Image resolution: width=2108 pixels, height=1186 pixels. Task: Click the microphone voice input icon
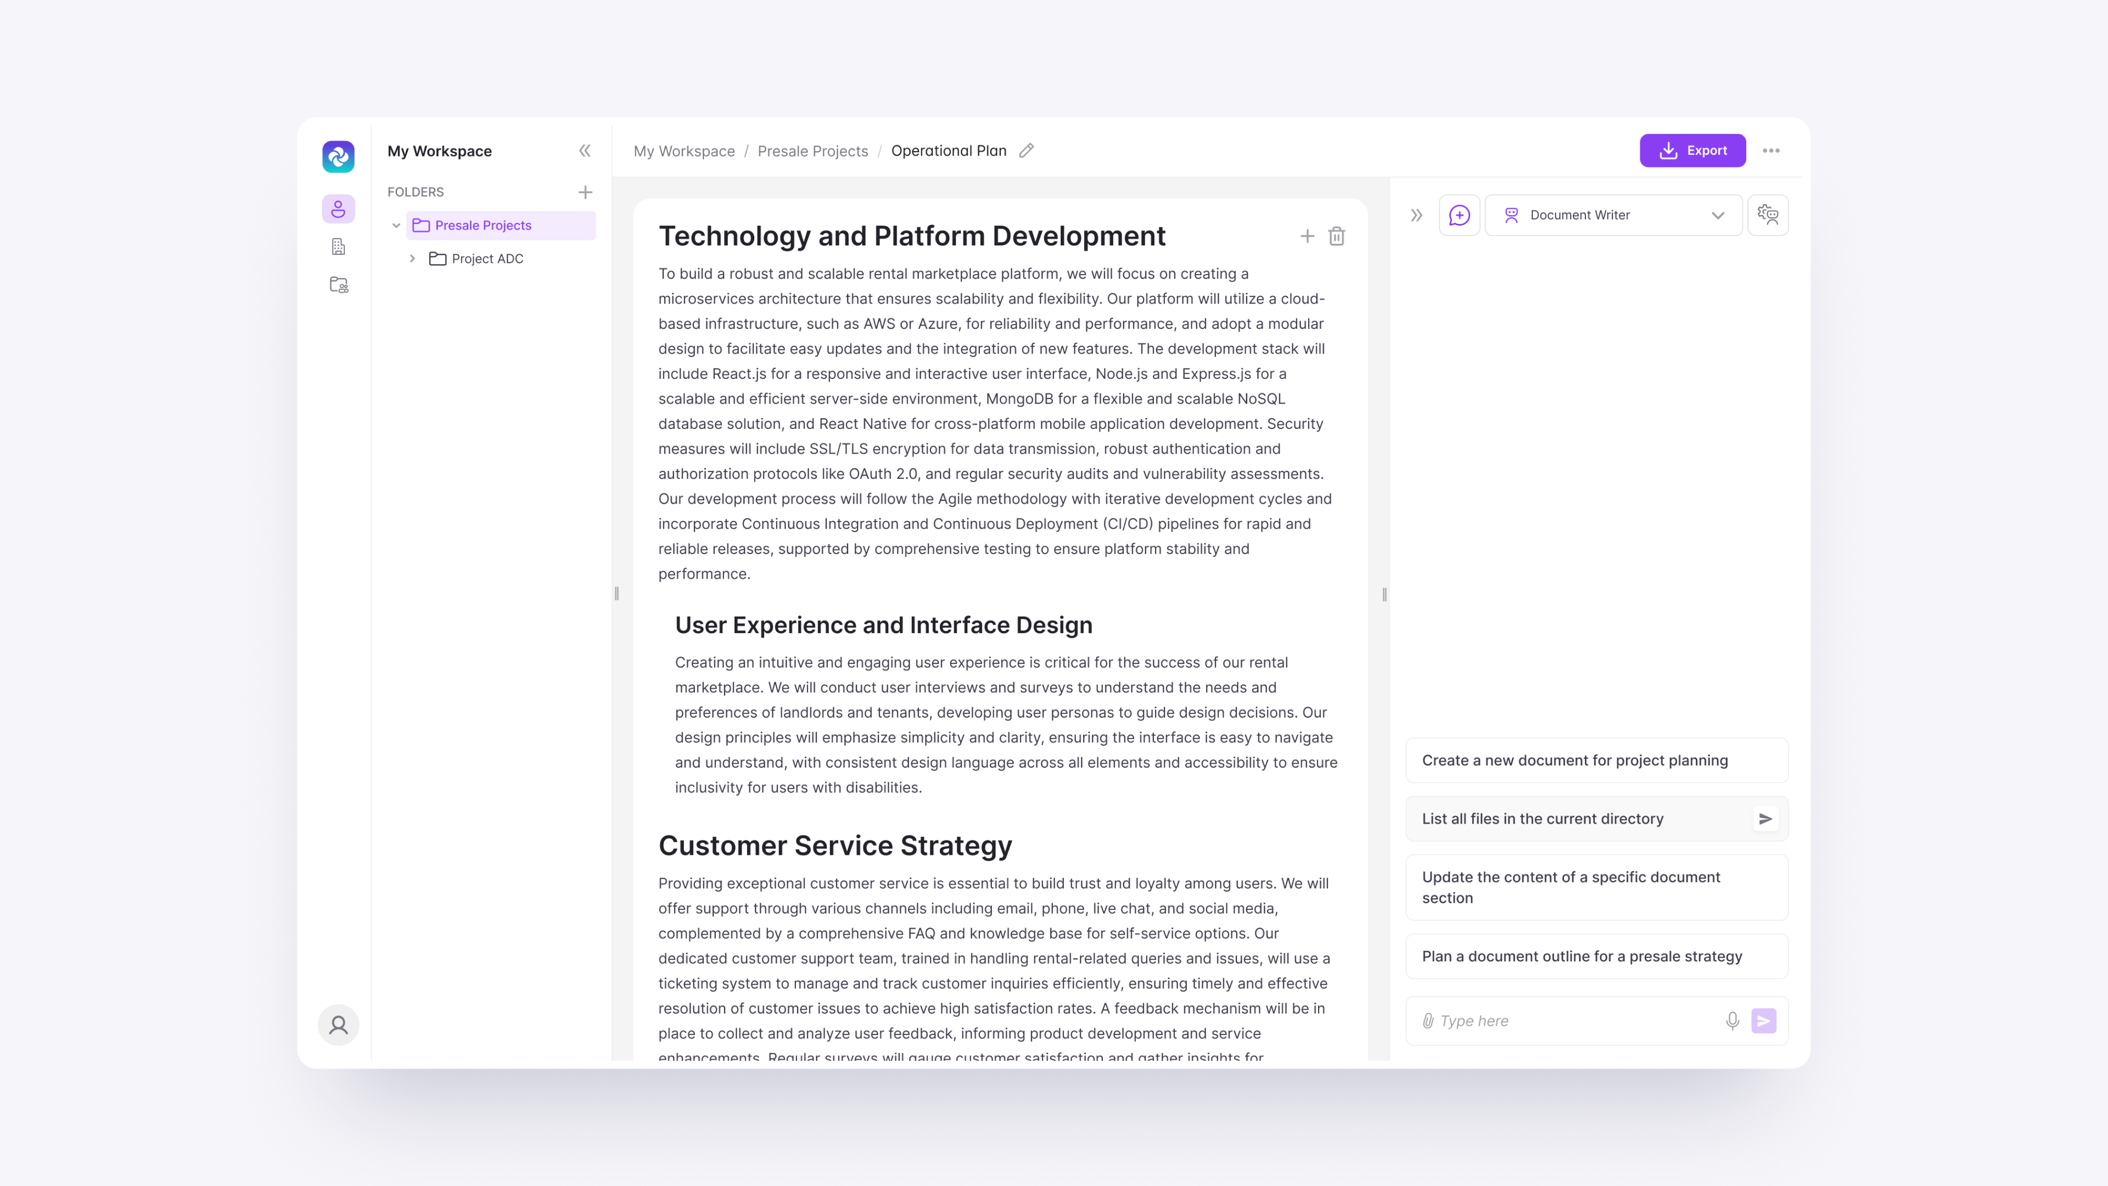[1731, 1021]
